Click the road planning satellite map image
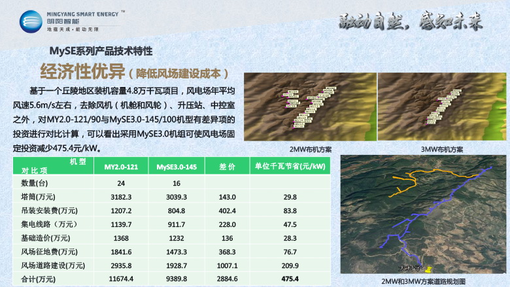510x287 pixels. pyautogui.click(x=423, y=214)
